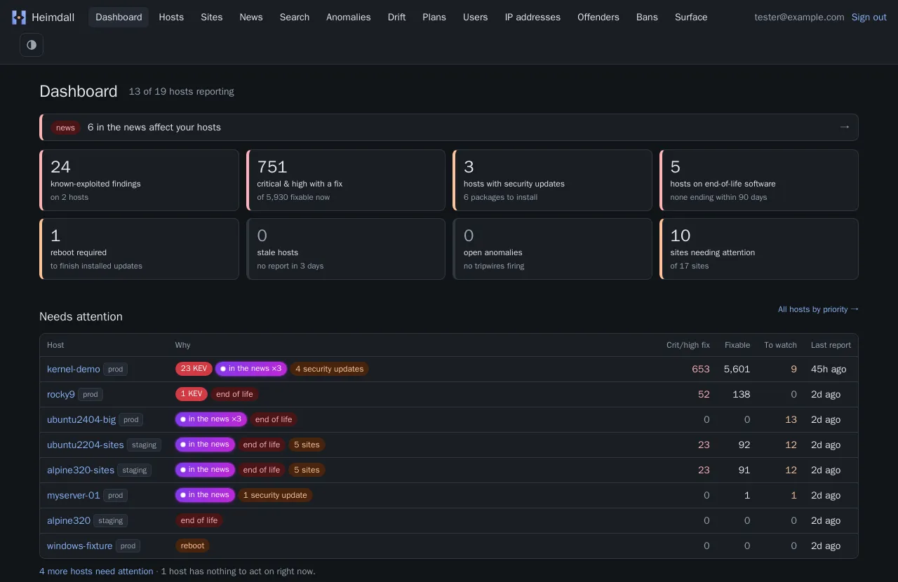
Task: Open the end-of-life software hosts card
Action: 759,180
